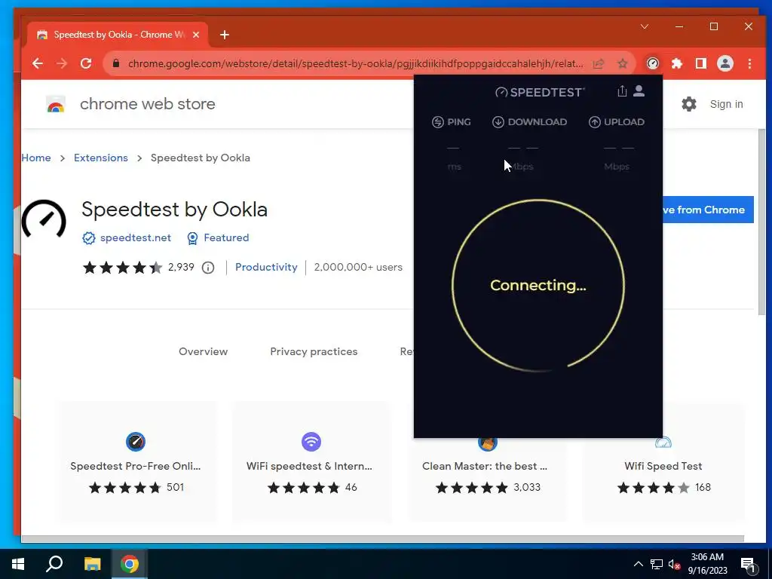The image size is (772, 579).
Task: Click the ratings info icon next to 2,939
Action: click(208, 268)
